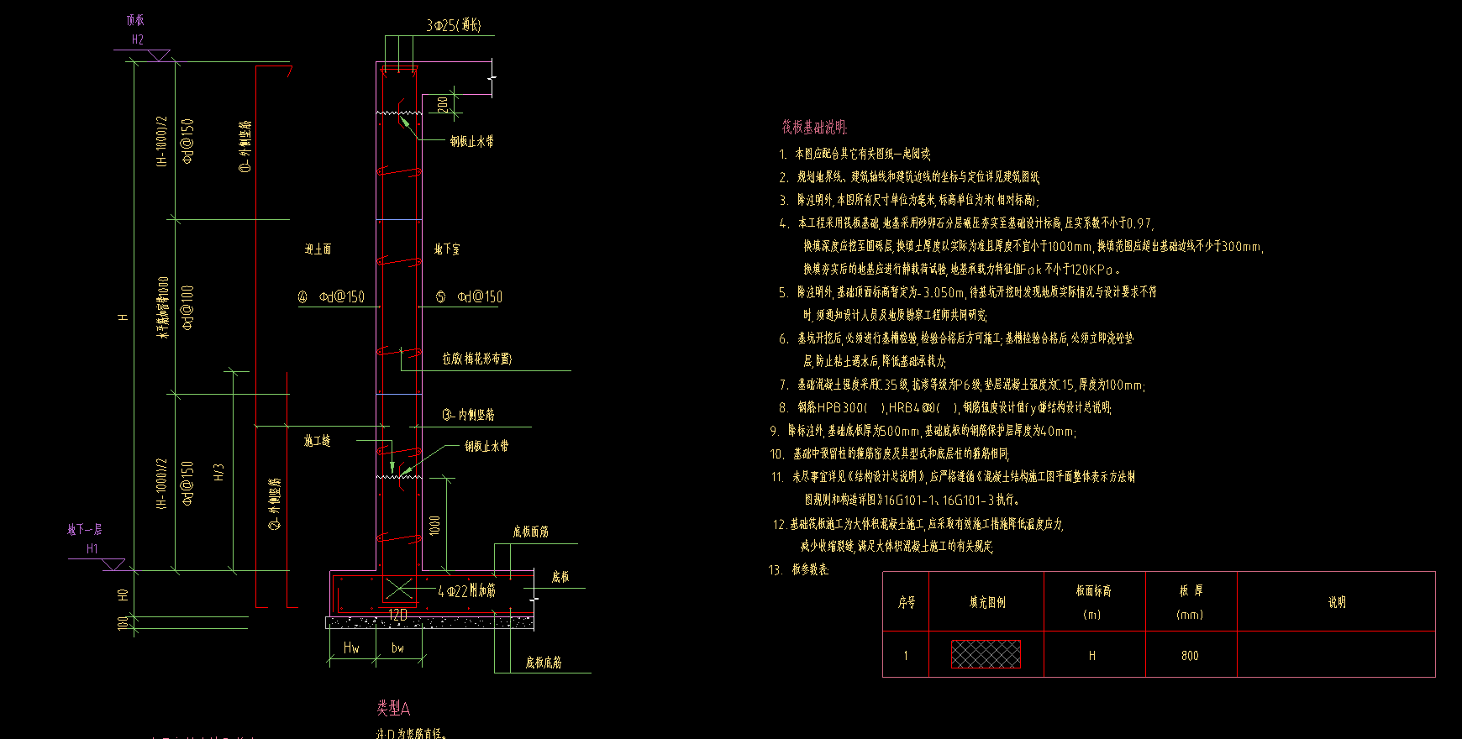Click the '地下室' label

coord(447,249)
